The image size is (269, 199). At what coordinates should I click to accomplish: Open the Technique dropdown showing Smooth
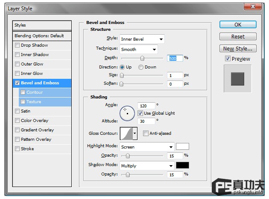pos(139,50)
